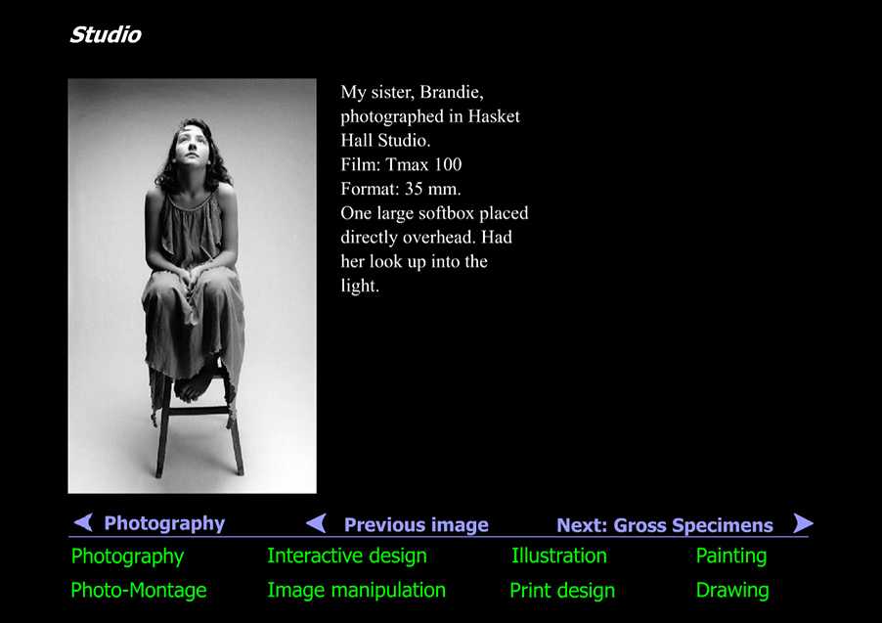The height and width of the screenshot is (623, 882).
Task: Open the Interactive design section
Action: pyautogui.click(x=346, y=556)
